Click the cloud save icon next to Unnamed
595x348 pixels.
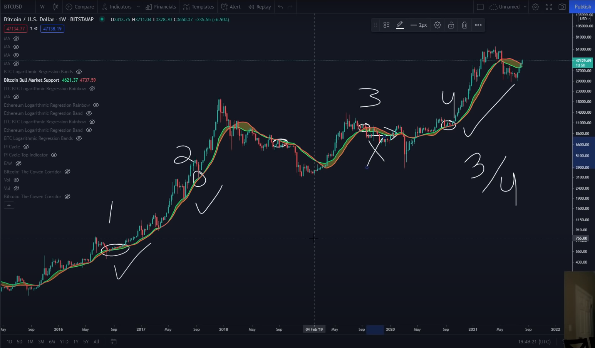pos(493,7)
